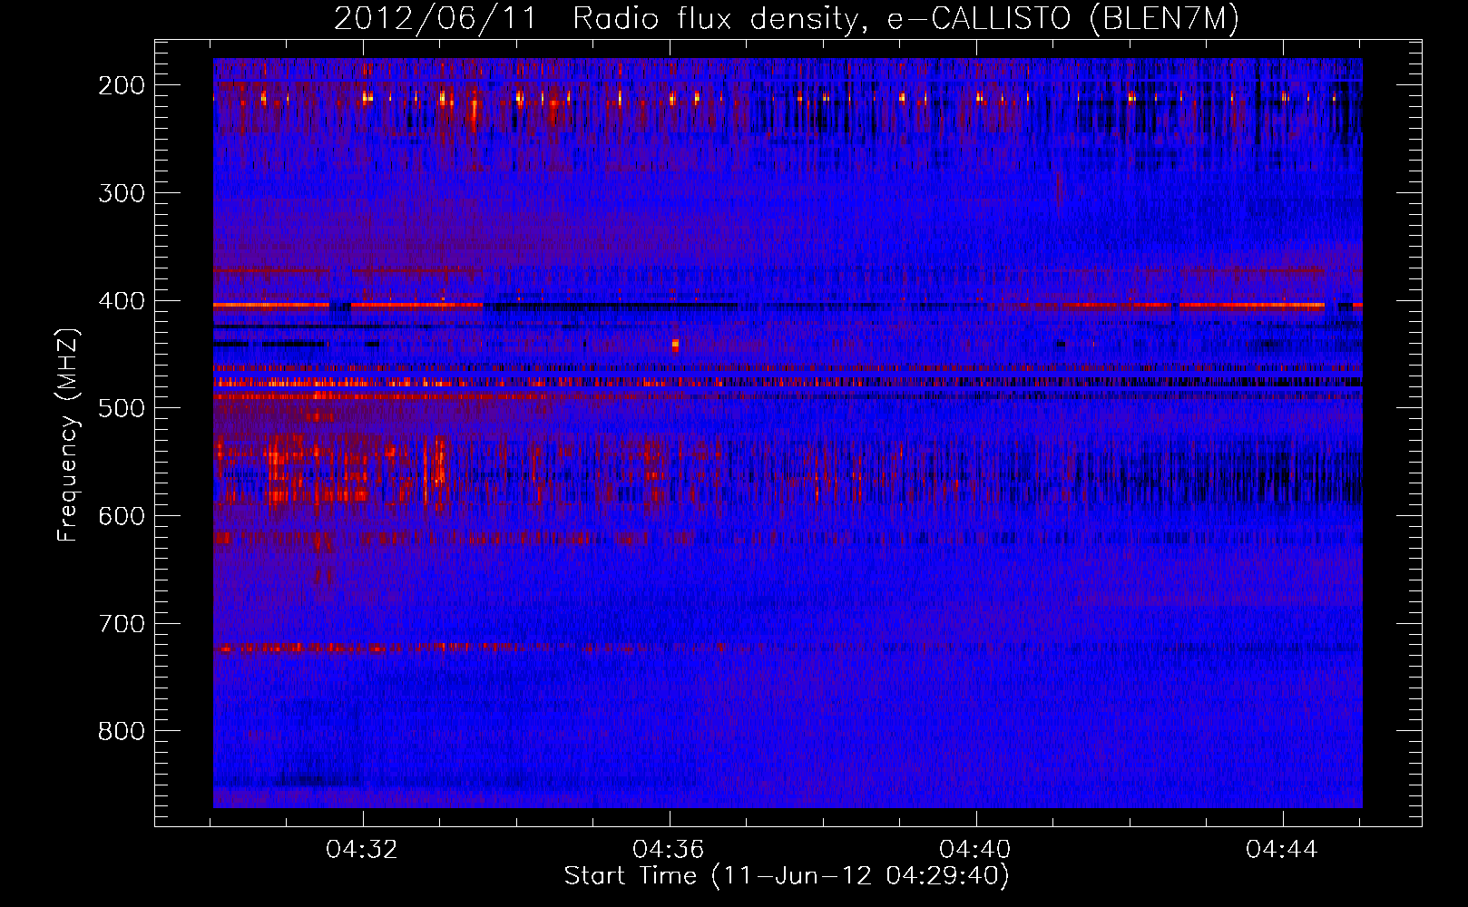Click the 300 frequency tick label
Image resolution: width=1468 pixels, height=907 pixels.
click(x=121, y=193)
